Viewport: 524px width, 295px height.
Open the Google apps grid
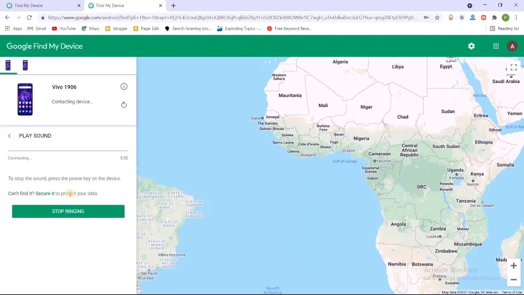[x=496, y=46]
